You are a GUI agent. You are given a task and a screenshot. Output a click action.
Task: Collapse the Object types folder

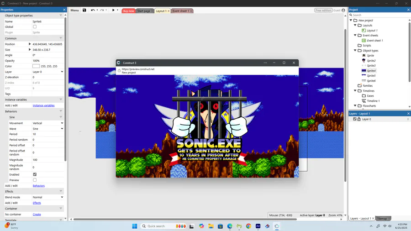click(x=355, y=50)
